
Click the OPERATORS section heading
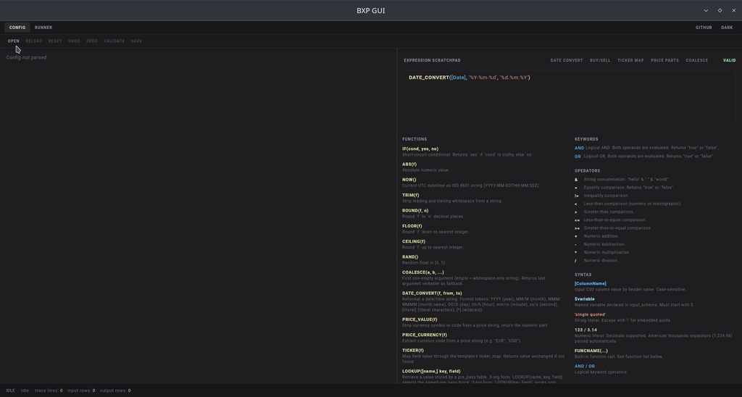pyautogui.click(x=587, y=171)
